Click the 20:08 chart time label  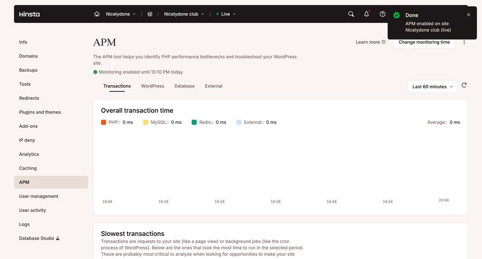(443, 200)
